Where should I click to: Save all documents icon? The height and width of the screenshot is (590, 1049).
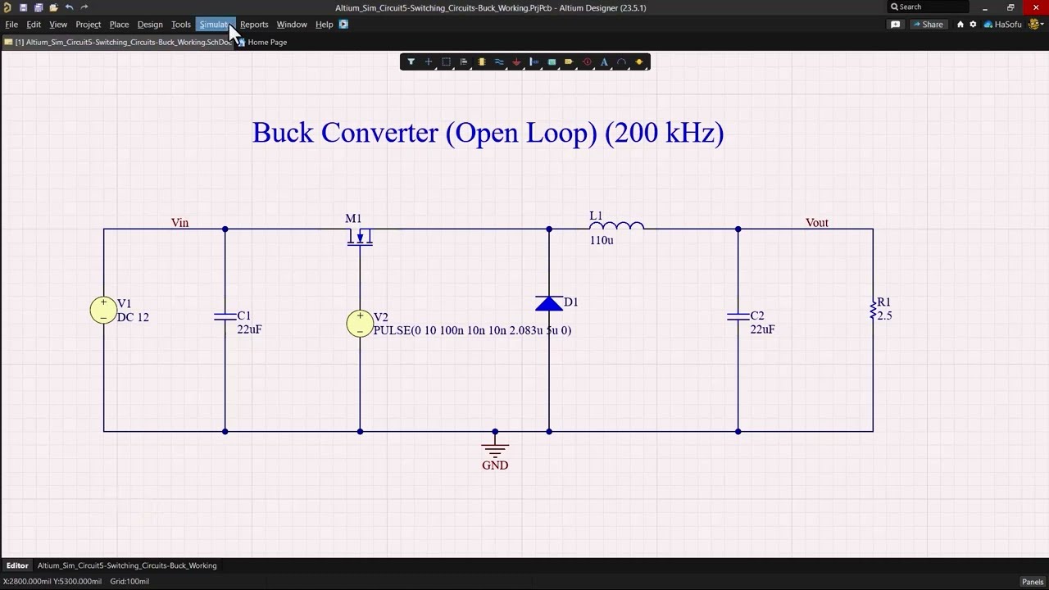coord(39,7)
